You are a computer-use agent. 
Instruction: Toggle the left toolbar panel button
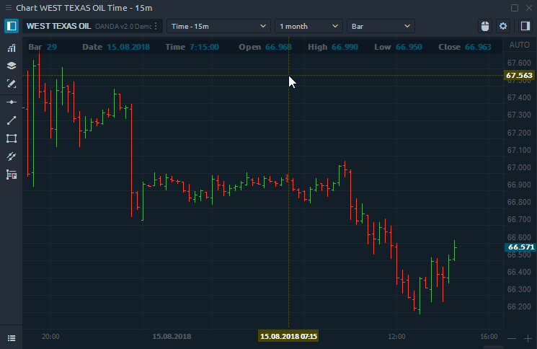click(11, 26)
